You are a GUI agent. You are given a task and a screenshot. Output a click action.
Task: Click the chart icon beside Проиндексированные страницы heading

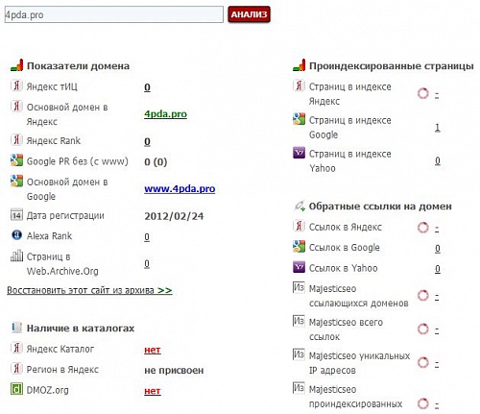click(299, 65)
